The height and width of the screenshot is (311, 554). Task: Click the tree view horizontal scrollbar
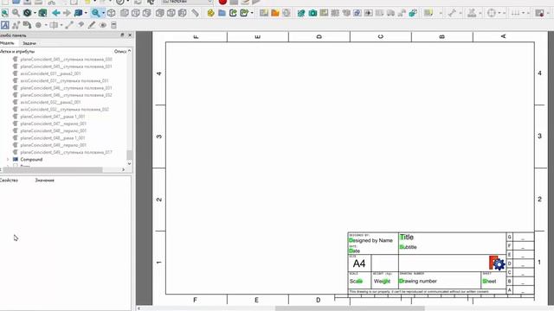point(53,169)
